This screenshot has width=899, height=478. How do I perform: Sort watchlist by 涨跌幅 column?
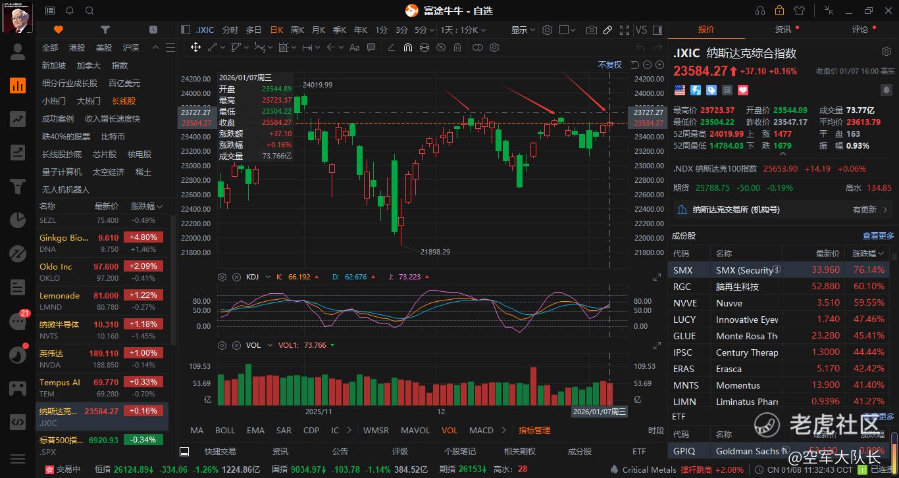[x=145, y=206]
